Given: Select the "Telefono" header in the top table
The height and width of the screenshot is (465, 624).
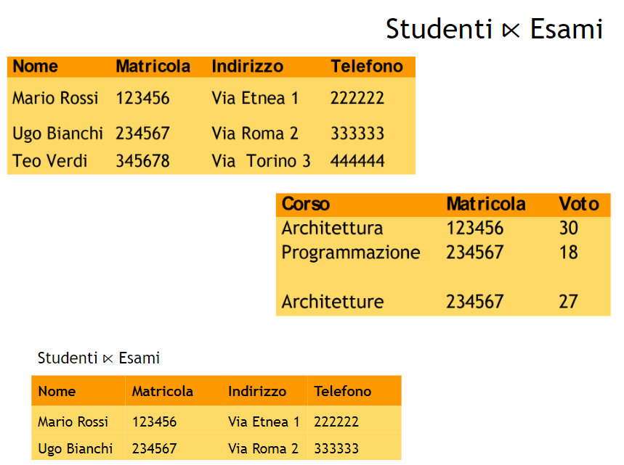Looking at the screenshot, I should (366, 67).
